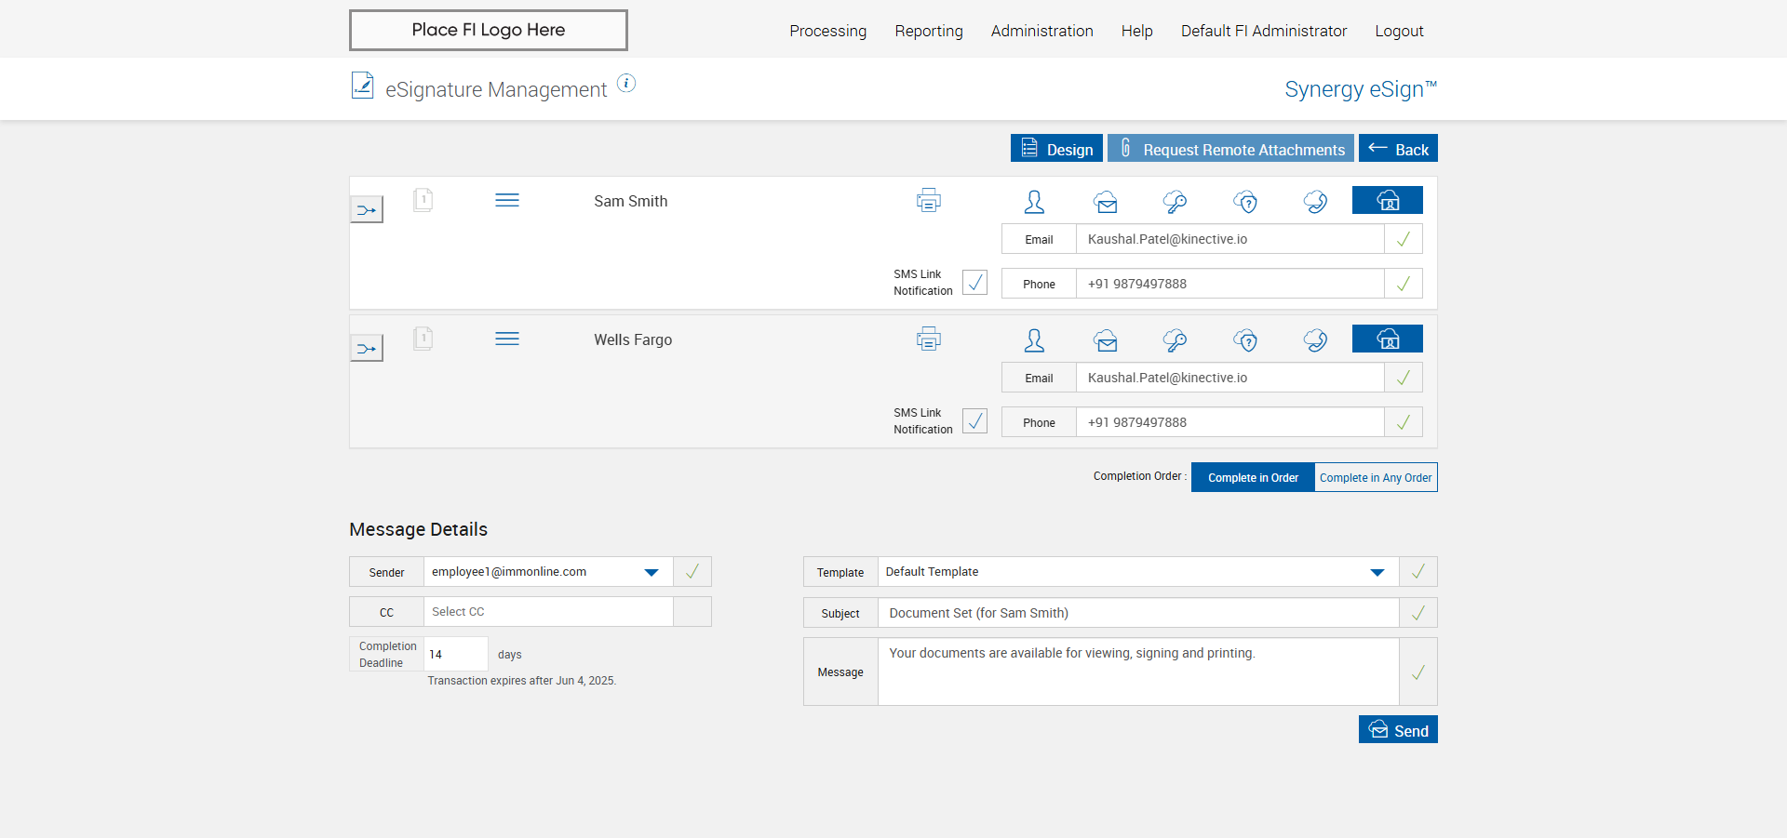Click the Completion Deadline days field
Screen dimensions: 1787x838
(456, 654)
